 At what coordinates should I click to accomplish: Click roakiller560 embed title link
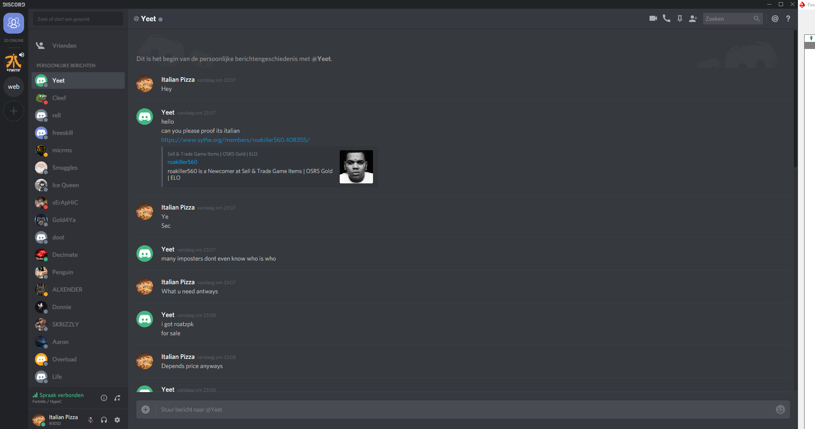click(183, 162)
